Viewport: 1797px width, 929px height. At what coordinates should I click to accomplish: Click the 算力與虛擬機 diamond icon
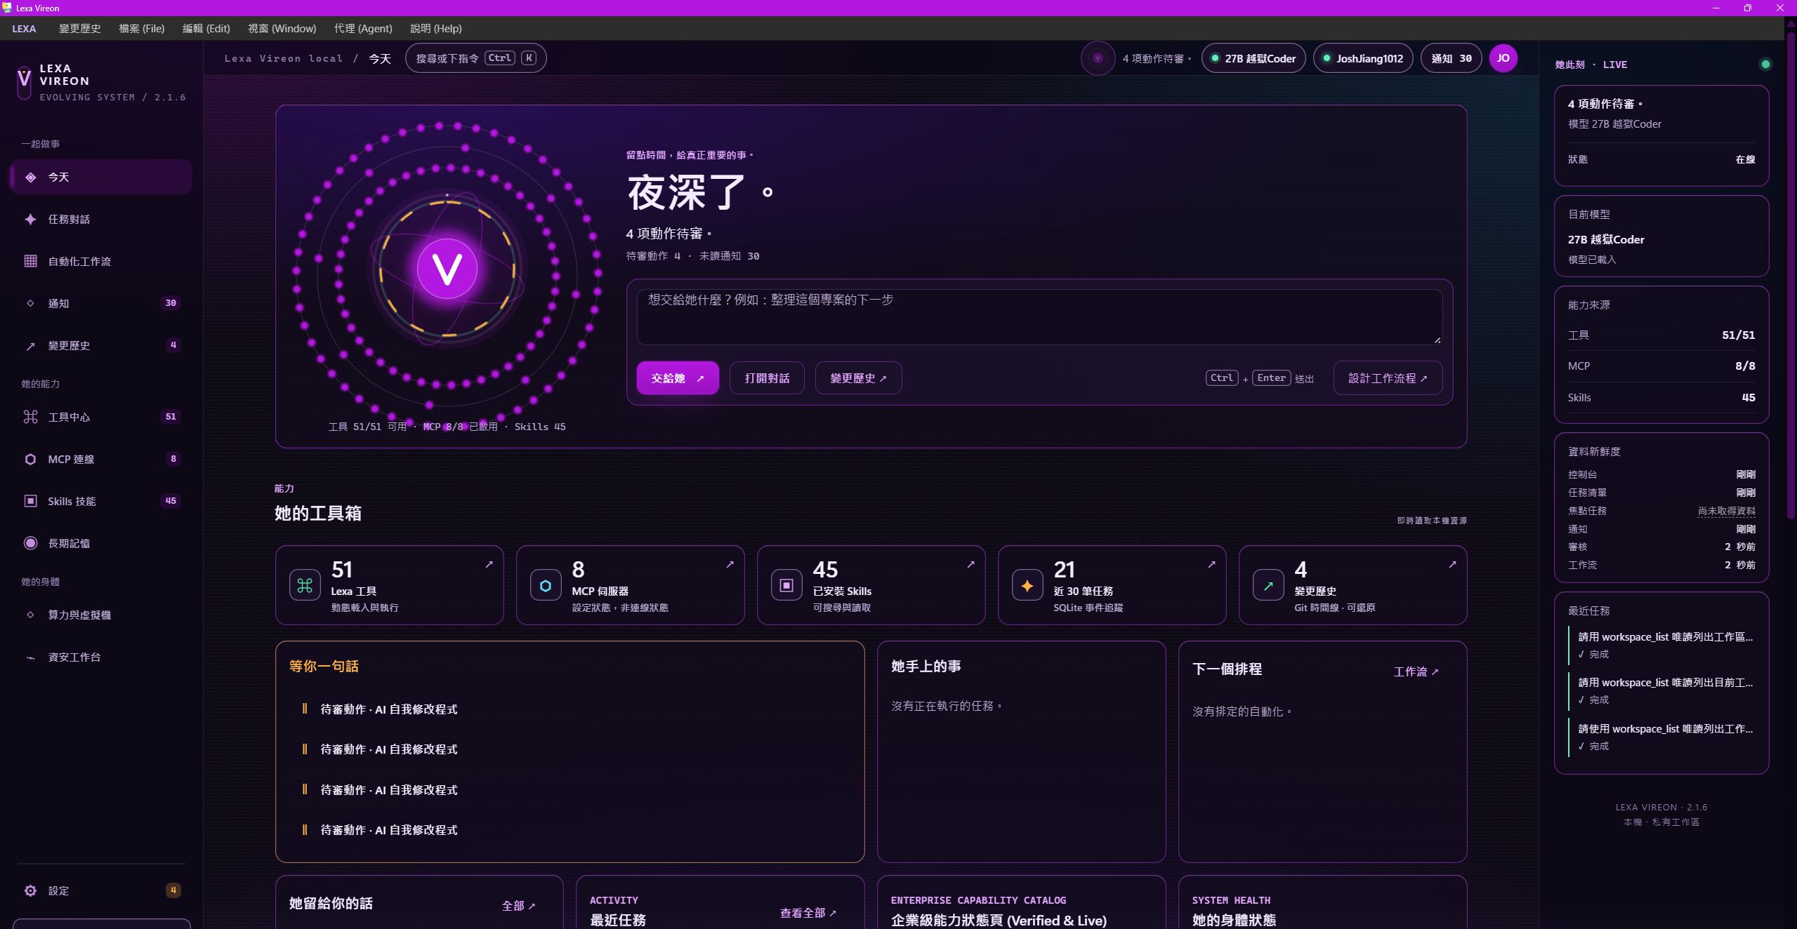30,615
